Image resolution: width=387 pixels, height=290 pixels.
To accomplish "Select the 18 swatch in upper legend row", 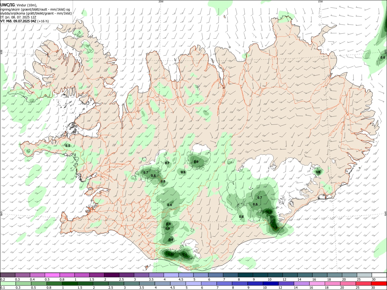I will pos(335,275).
